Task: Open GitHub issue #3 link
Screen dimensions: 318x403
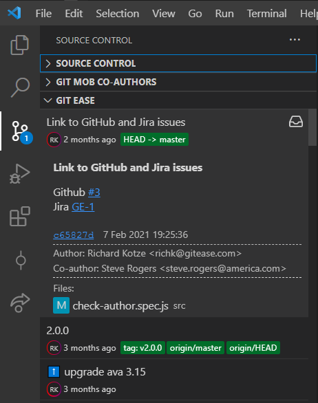Action: coord(94,193)
